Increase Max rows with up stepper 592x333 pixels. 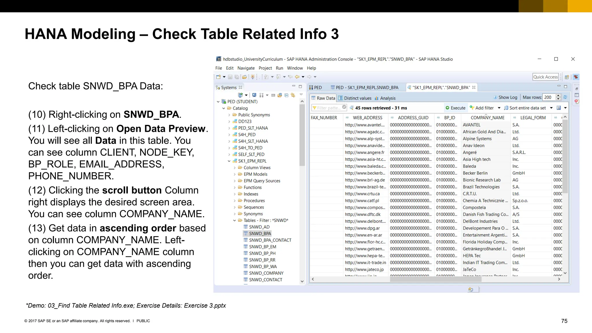(558, 96)
